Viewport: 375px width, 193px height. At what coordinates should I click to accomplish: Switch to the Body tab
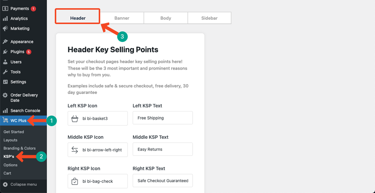(x=166, y=18)
